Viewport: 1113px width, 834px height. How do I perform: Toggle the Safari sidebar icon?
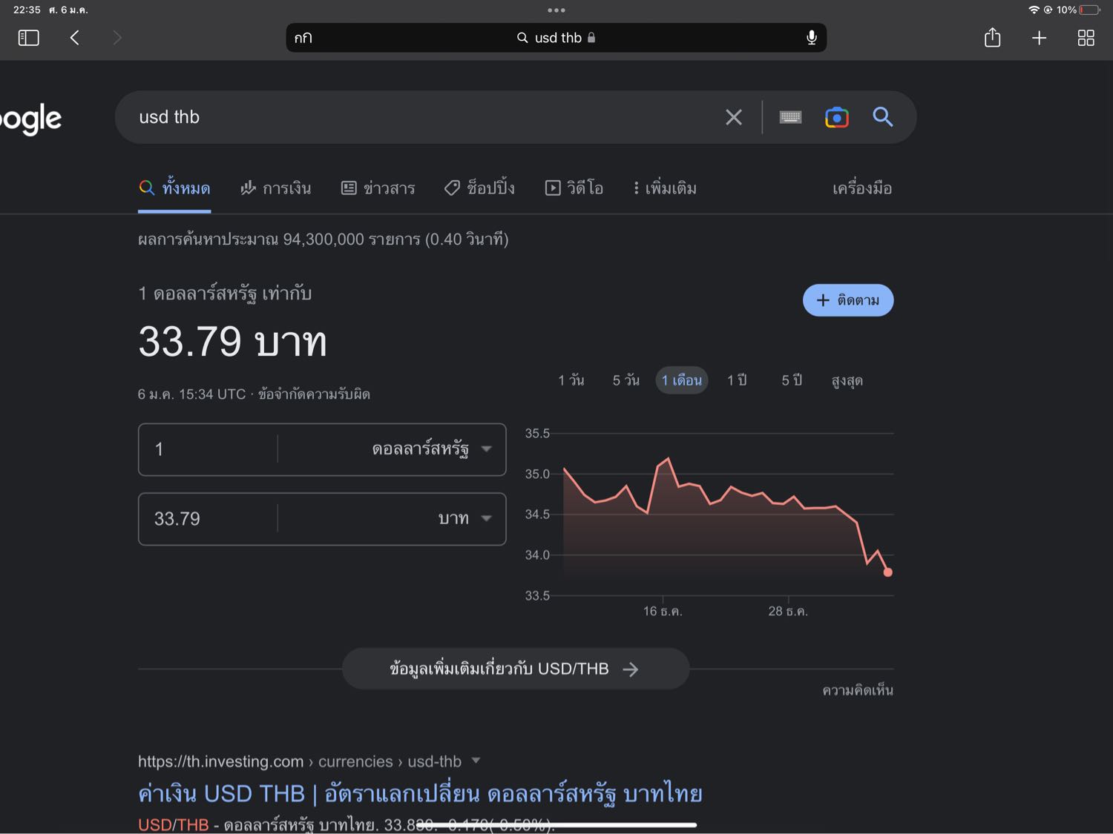click(28, 38)
